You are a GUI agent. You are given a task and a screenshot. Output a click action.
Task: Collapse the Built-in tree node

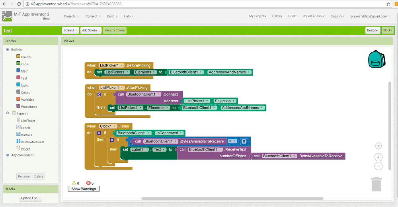(7, 49)
